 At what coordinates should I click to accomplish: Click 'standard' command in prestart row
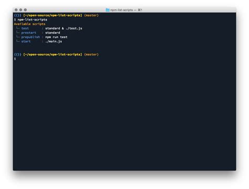[53, 32]
